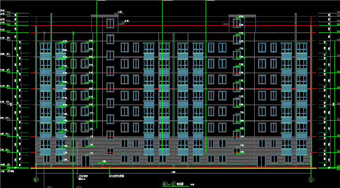Pick the left rooftop stair tower window
Screen dimensions: 340x188
[x=110, y=23]
